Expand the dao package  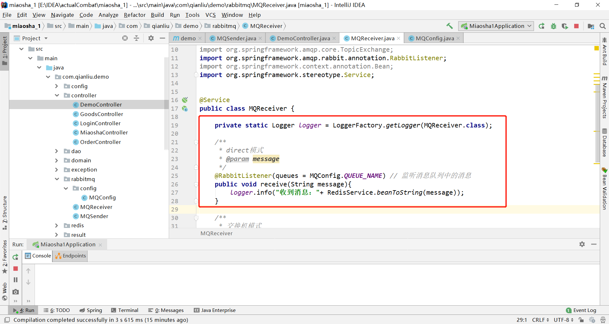[x=57, y=151]
